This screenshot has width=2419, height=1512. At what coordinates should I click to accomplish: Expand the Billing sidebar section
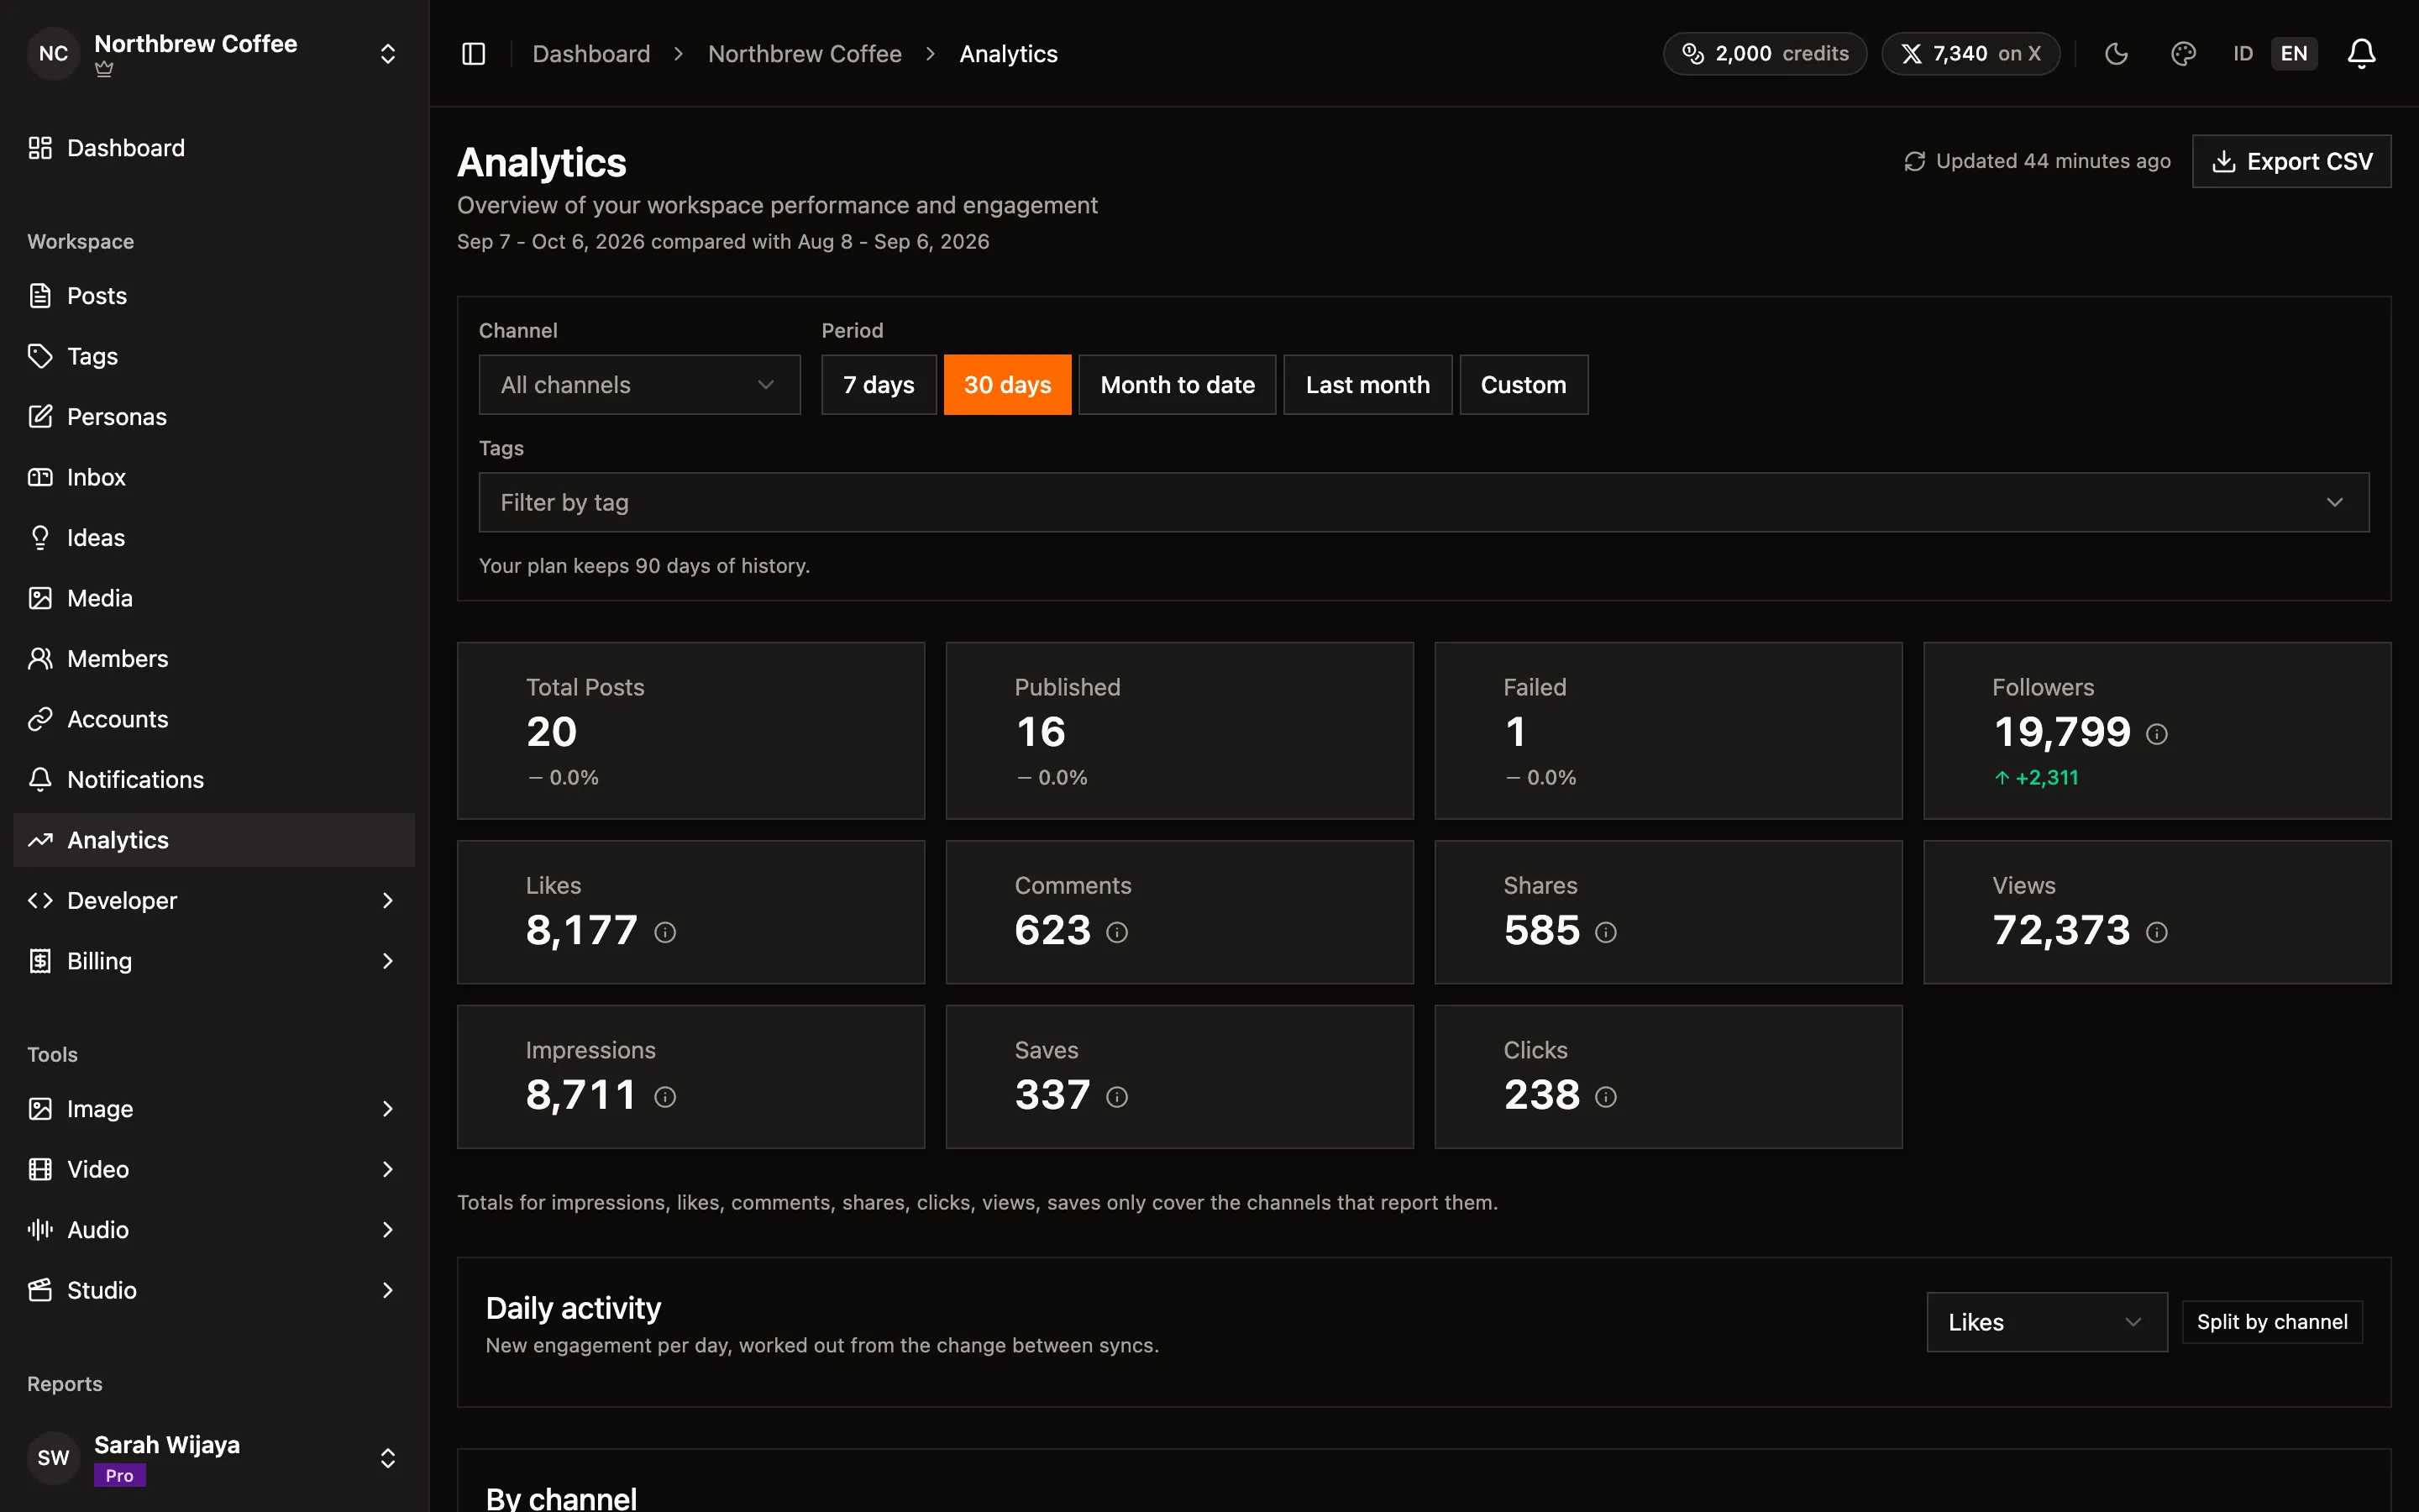tap(214, 961)
